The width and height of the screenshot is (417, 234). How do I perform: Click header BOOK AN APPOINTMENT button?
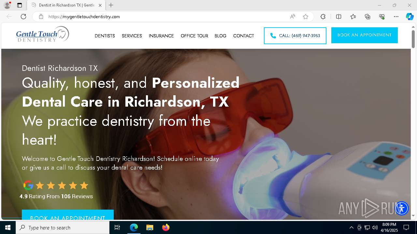click(x=365, y=35)
